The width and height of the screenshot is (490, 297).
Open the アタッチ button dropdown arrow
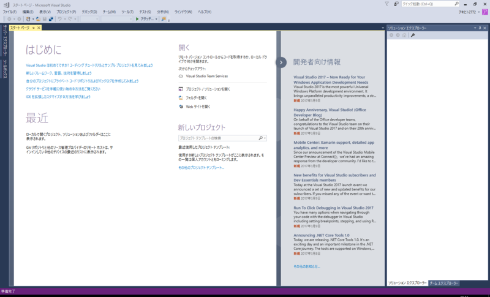click(x=156, y=19)
